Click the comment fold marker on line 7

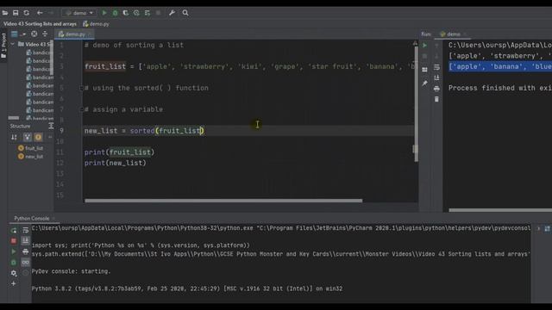[x=81, y=109]
